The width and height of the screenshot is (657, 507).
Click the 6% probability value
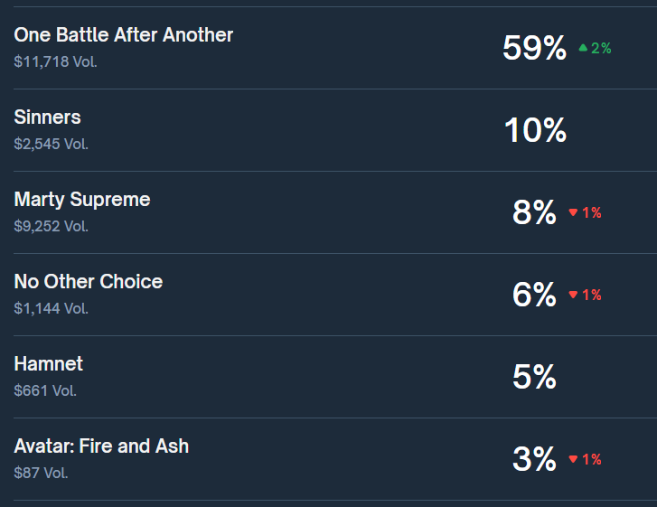point(534,296)
